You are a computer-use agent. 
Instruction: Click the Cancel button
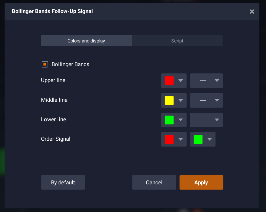coord(154,183)
